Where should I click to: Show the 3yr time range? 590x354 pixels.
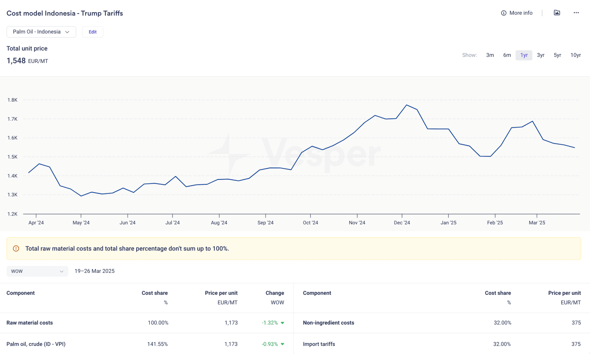pos(540,55)
